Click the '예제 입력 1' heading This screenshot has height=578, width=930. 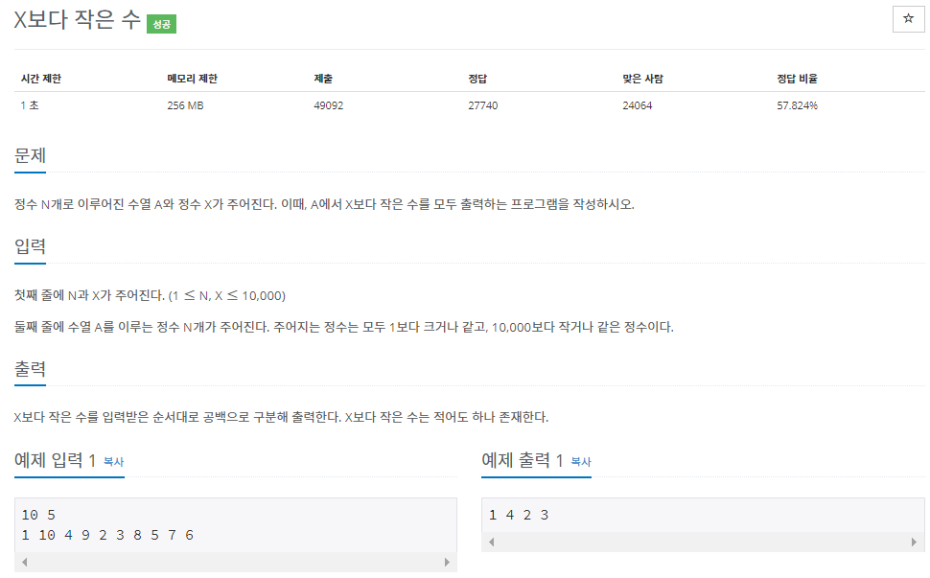pos(56,460)
